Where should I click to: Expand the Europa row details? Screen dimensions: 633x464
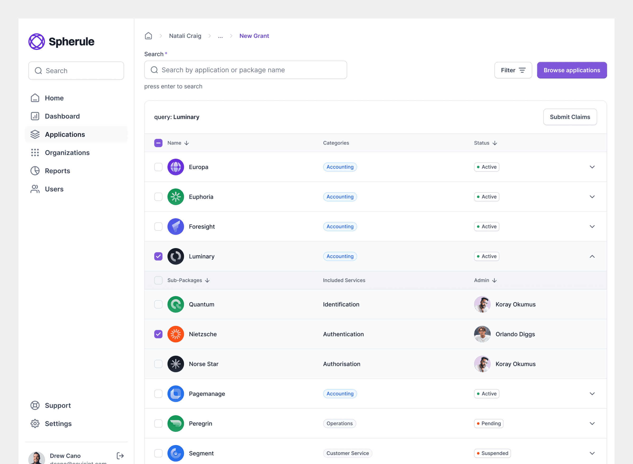coord(592,167)
